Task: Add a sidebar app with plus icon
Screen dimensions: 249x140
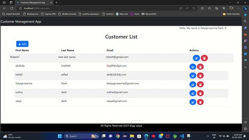Action: click(x=245, y=67)
